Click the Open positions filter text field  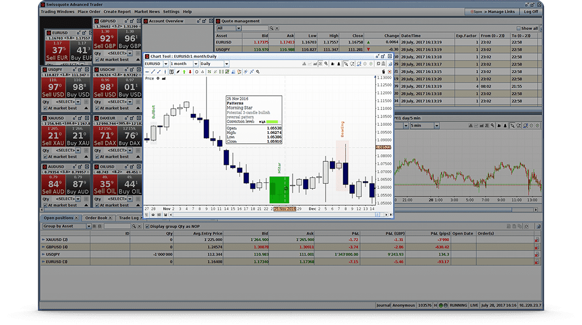coord(117,226)
